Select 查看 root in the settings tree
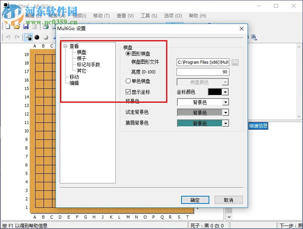 pyautogui.click(x=74, y=46)
